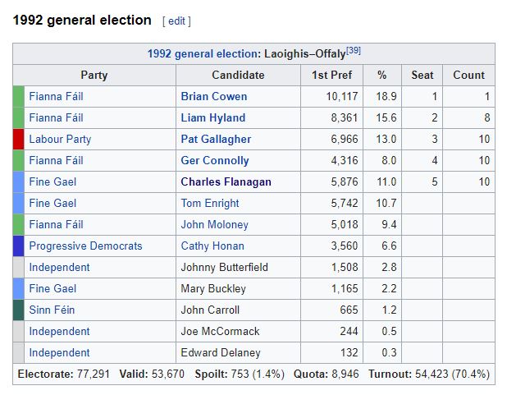507x395 pixels.
Task: Open the Cathy Honan link
Action: click(212, 246)
